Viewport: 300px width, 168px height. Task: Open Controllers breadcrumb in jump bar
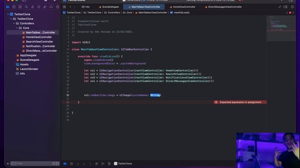[112, 13]
